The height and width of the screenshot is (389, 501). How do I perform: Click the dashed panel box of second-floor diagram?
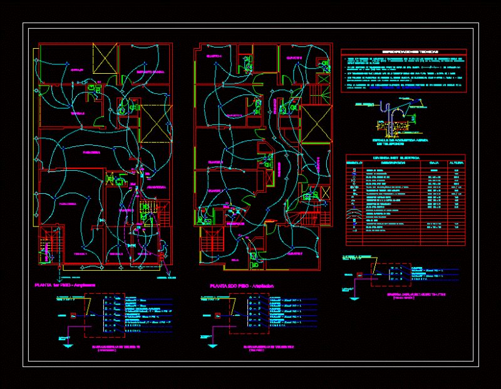(249, 314)
